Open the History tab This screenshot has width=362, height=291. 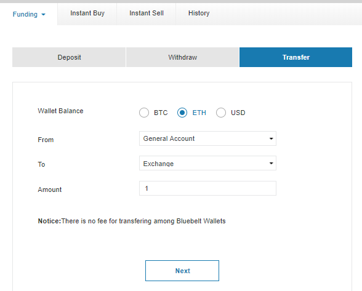(199, 13)
